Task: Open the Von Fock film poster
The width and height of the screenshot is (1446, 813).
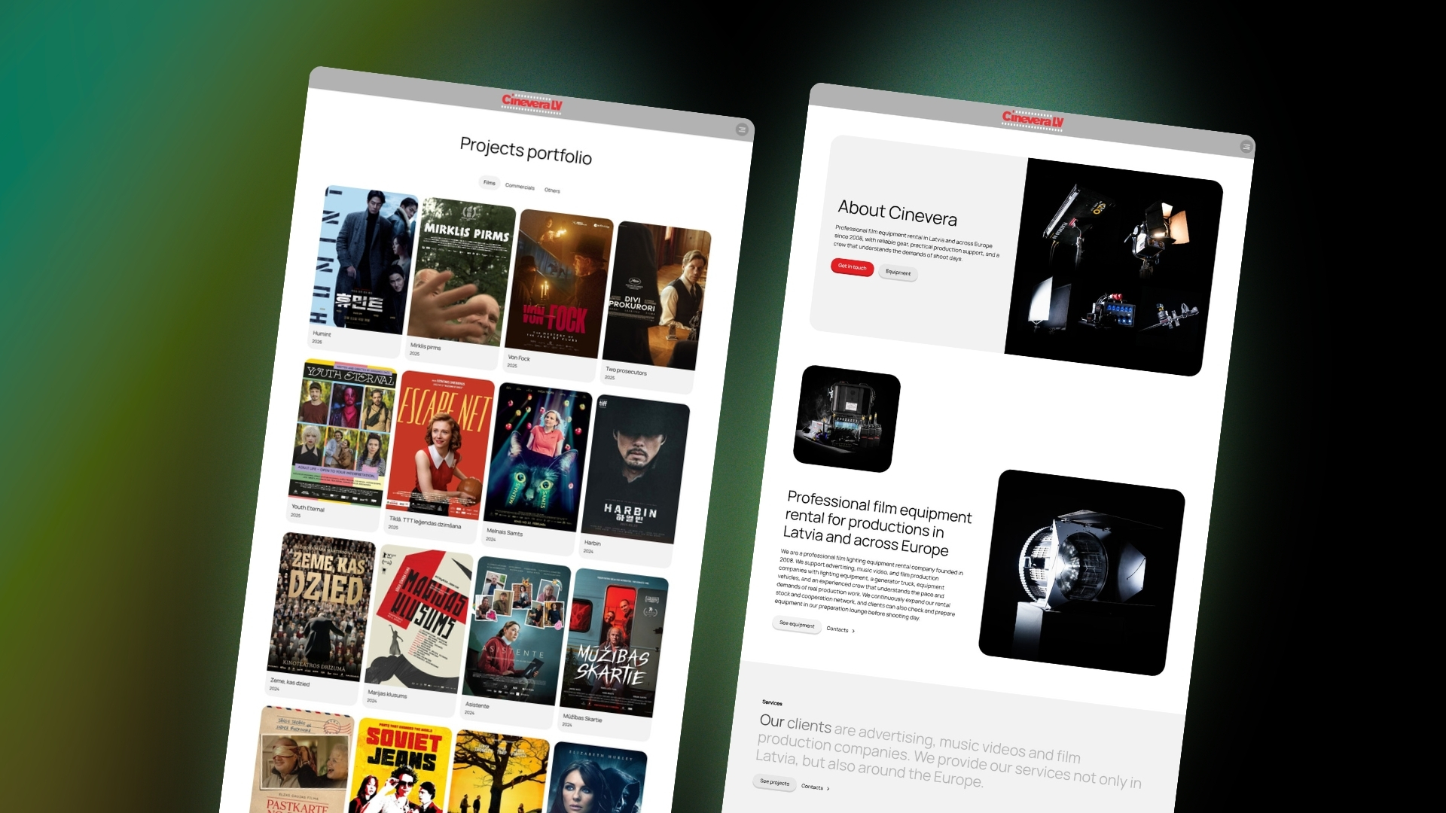Action: tap(560, 284)
